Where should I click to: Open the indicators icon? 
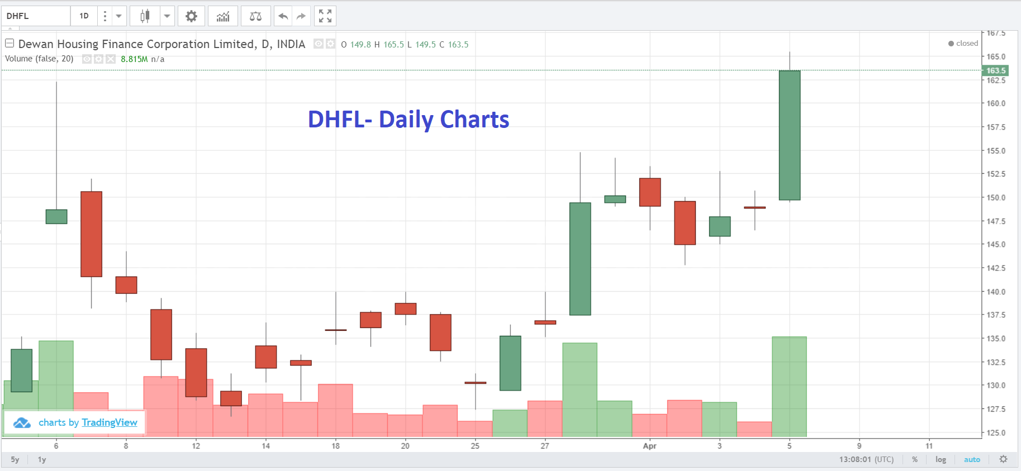click(223, 16)
